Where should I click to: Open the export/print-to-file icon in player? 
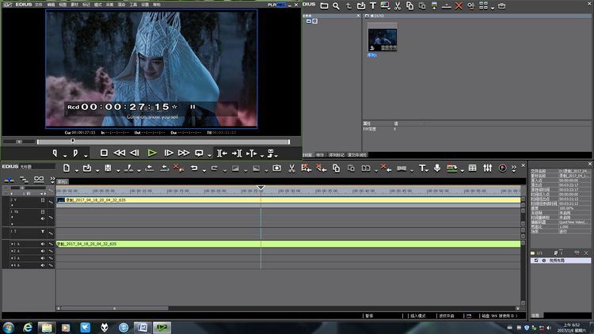[x=271, y=153]
